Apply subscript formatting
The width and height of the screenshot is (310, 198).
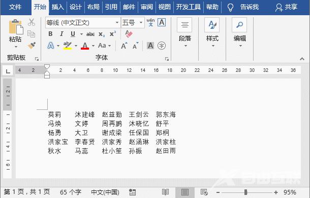(102, 34)
